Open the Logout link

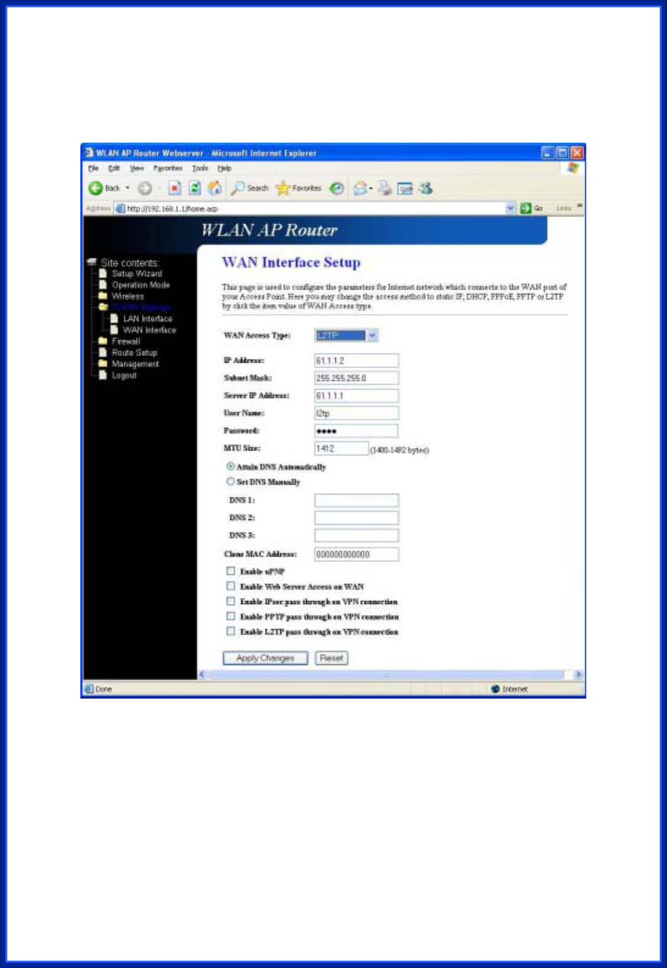124,375
